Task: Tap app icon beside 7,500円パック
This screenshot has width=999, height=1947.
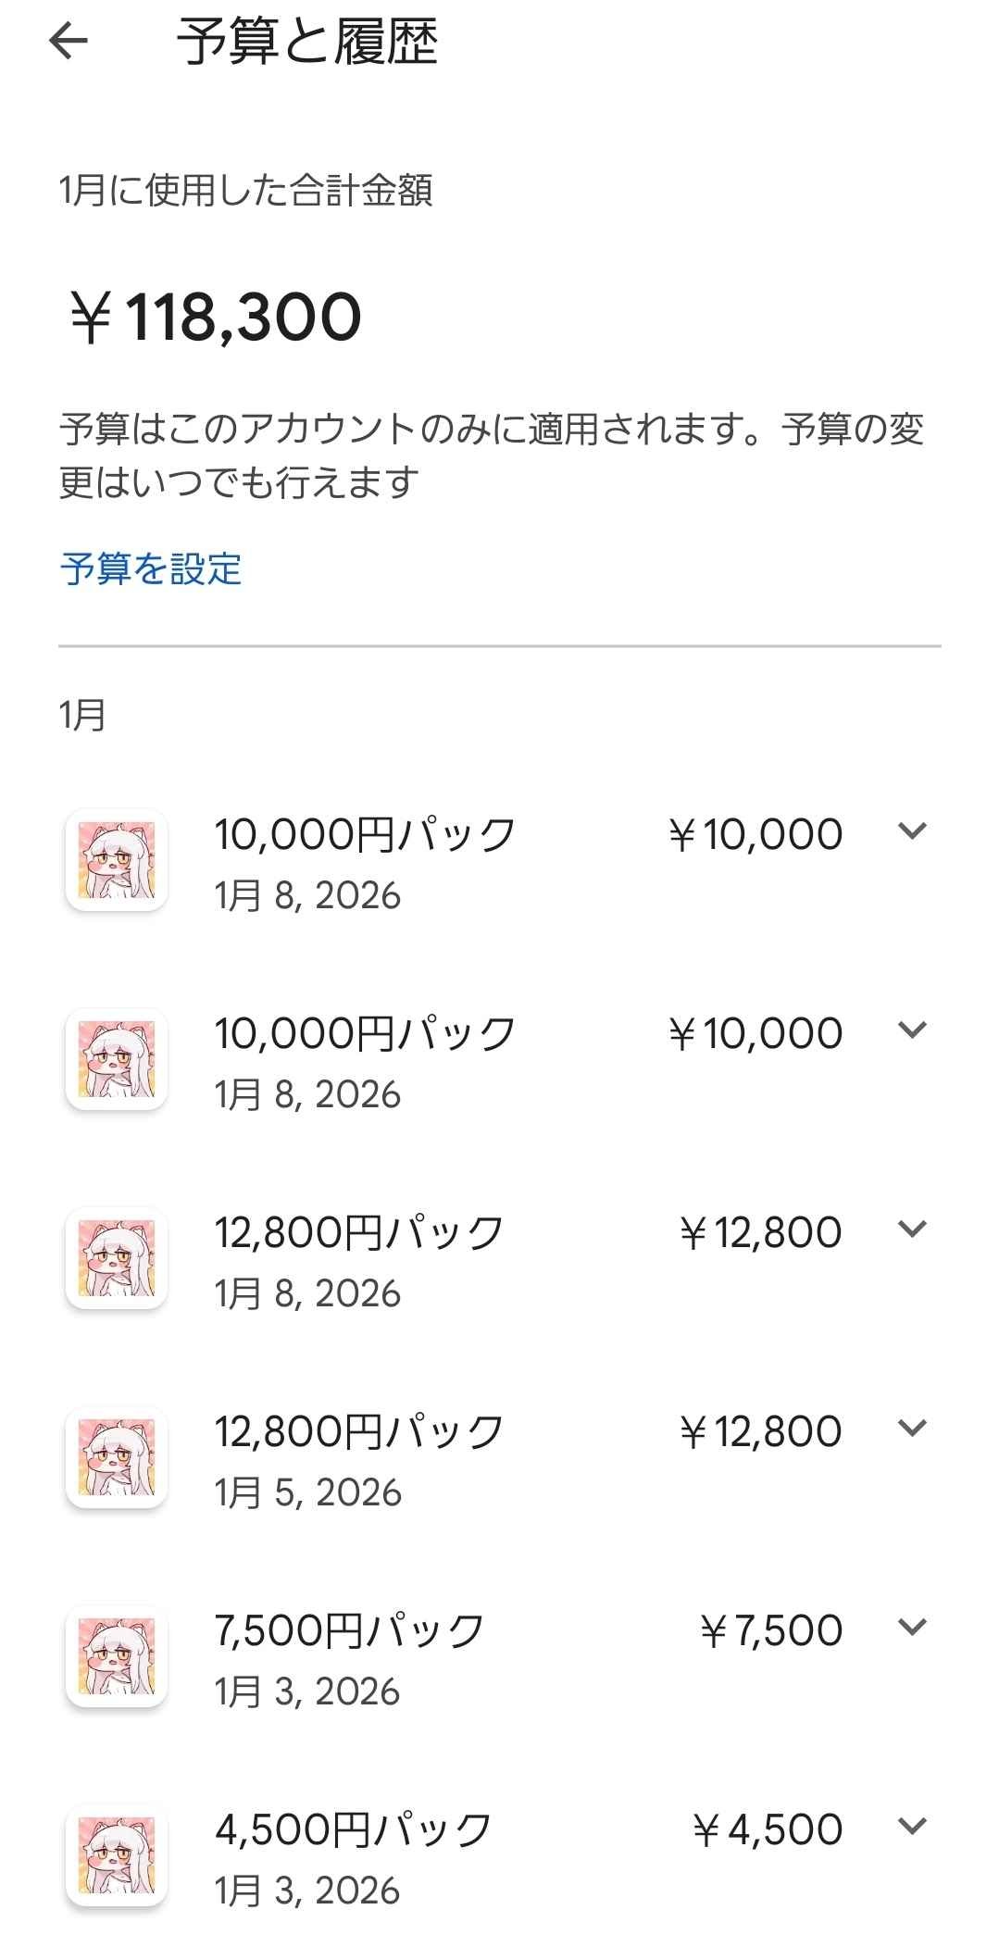Action: tap(117, 1656)
